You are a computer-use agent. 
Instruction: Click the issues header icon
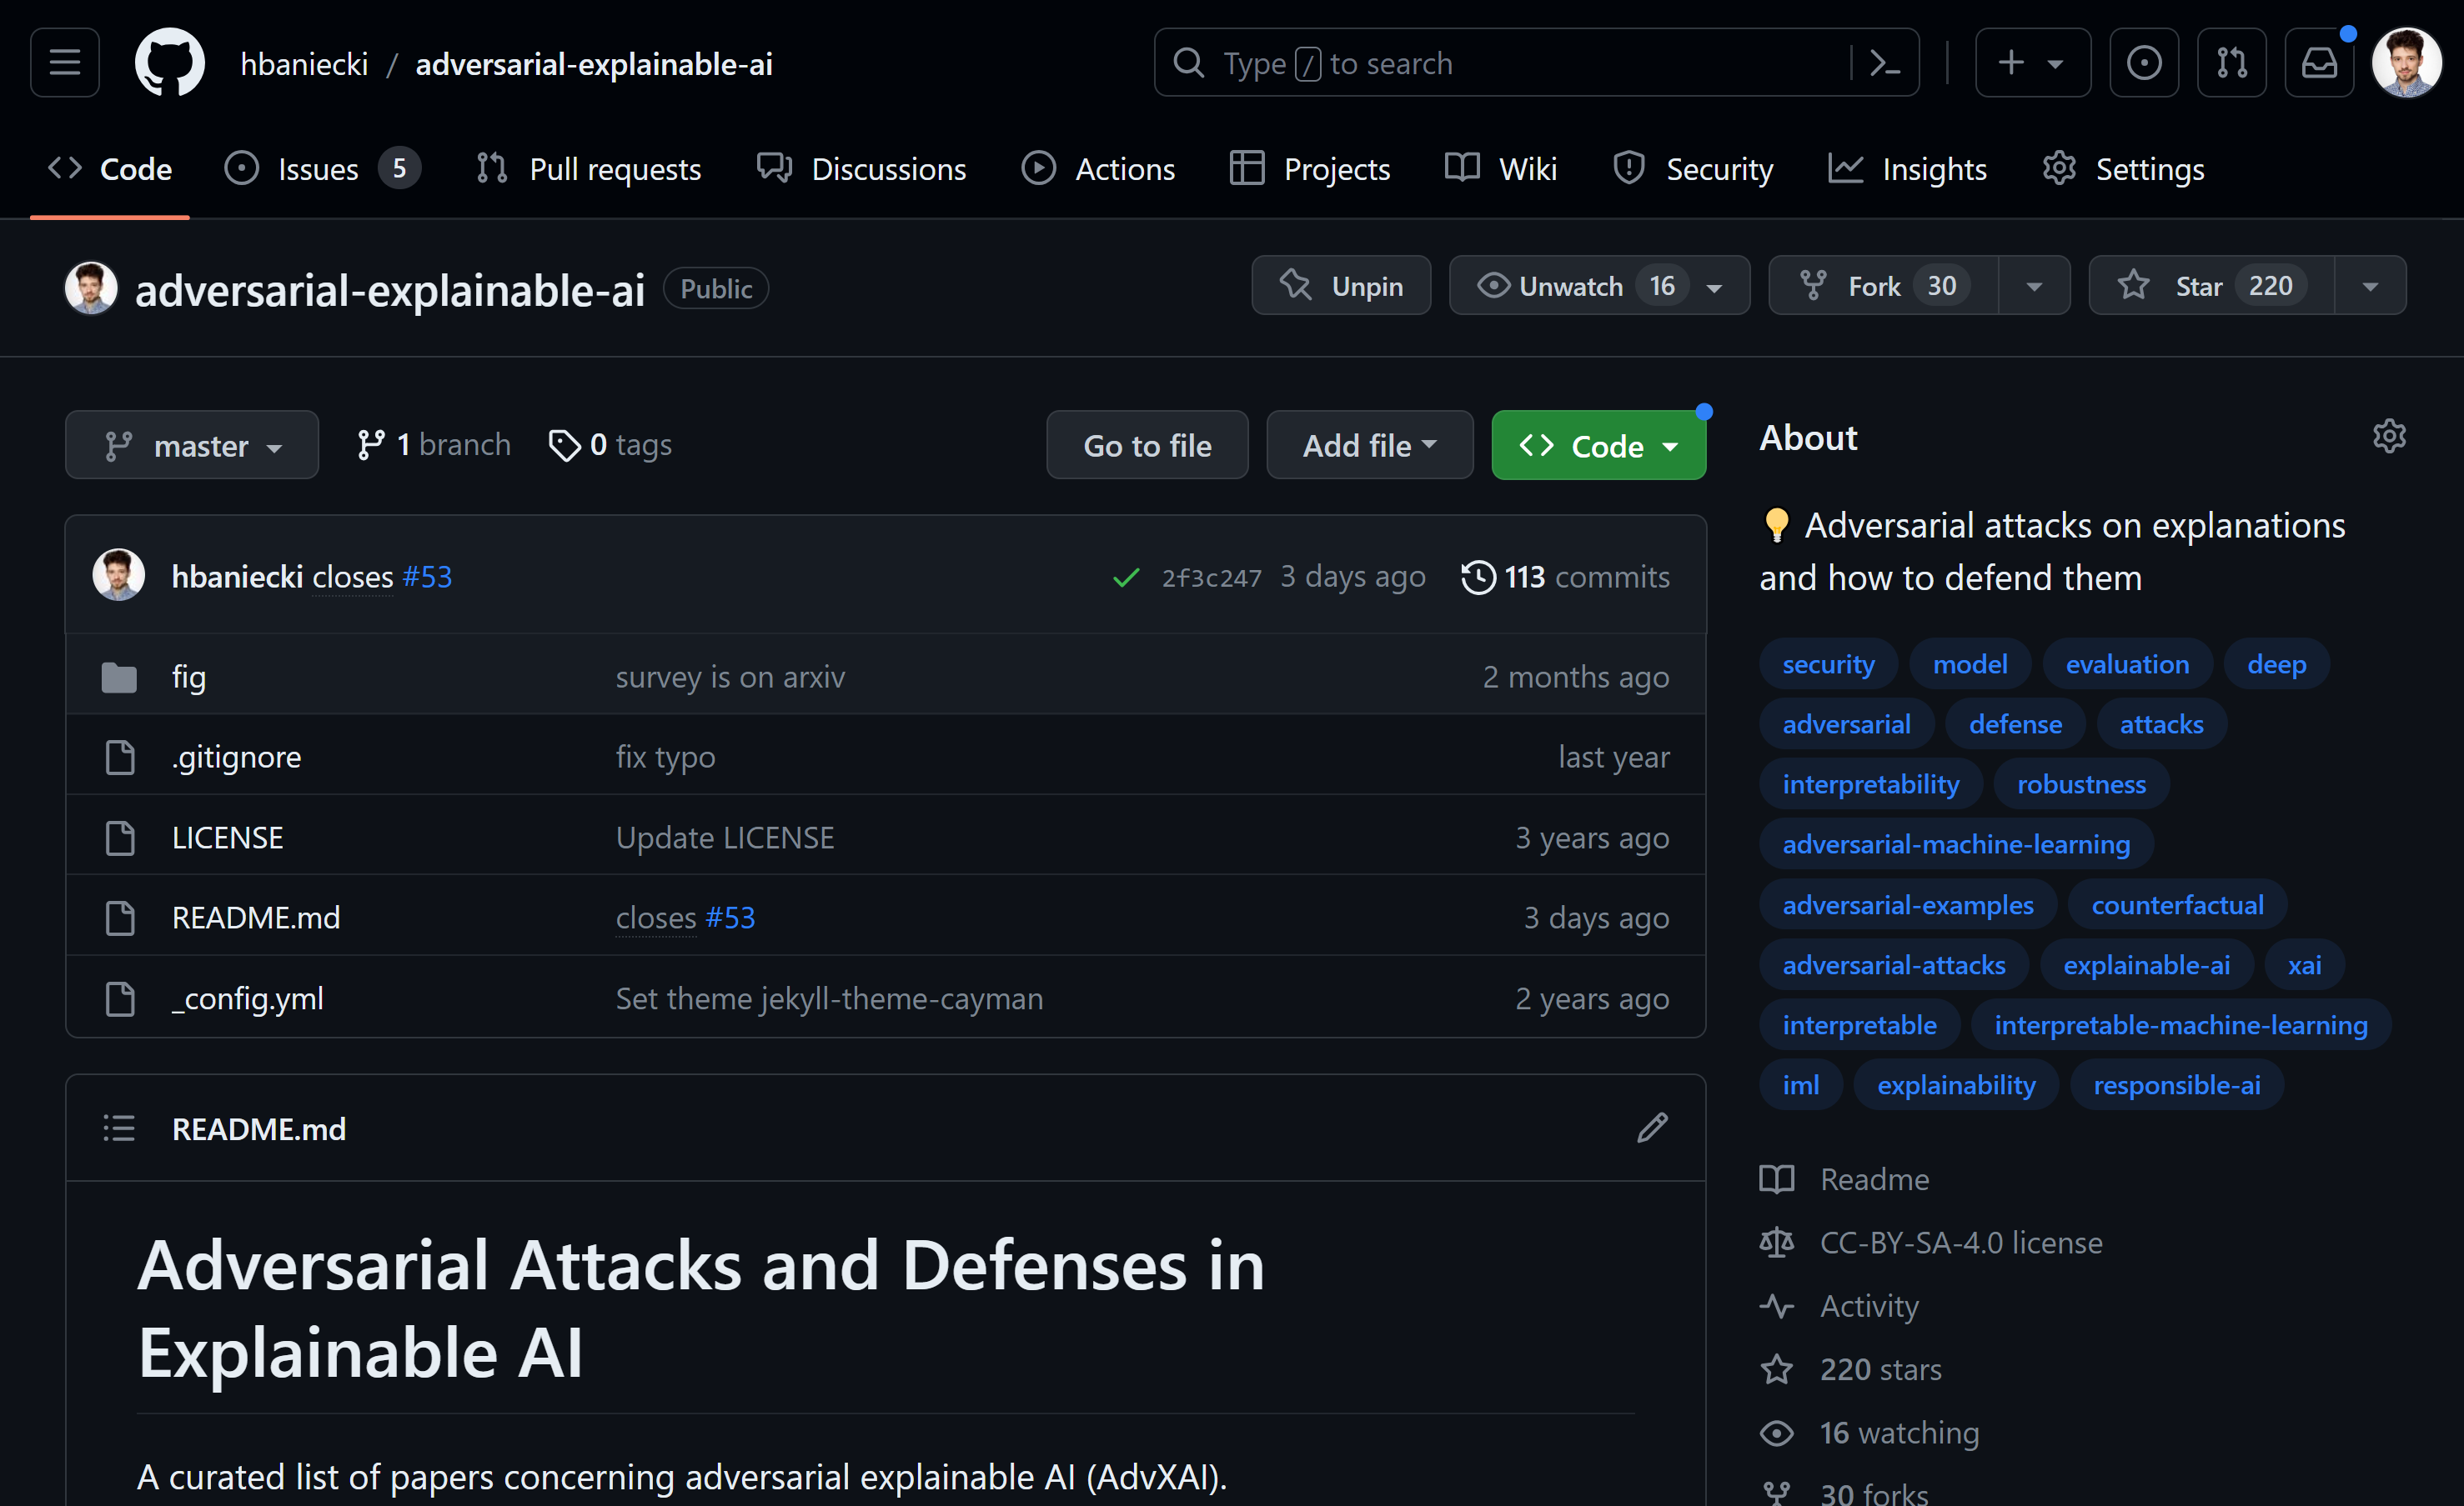(2143, 63)
